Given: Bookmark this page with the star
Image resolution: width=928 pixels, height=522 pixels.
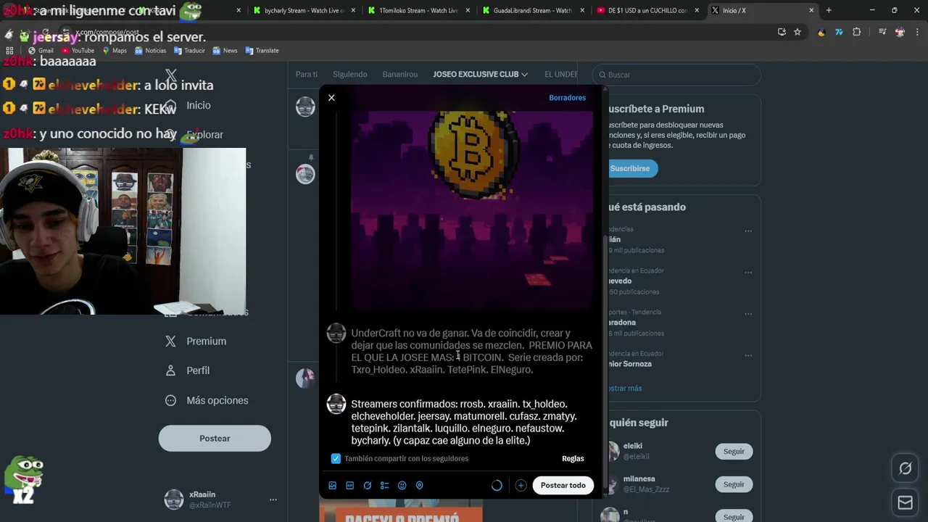Looking at the screenshot, I should (x=797, y=32).
